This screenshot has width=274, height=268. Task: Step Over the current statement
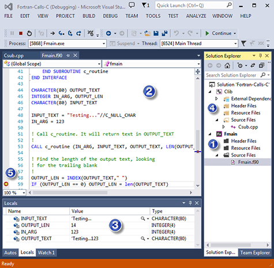[x=70, y=33]
